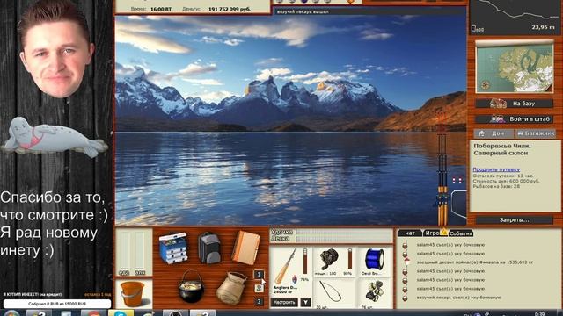
Task: Select the shellfish bait slot
Action: (374, 293)
